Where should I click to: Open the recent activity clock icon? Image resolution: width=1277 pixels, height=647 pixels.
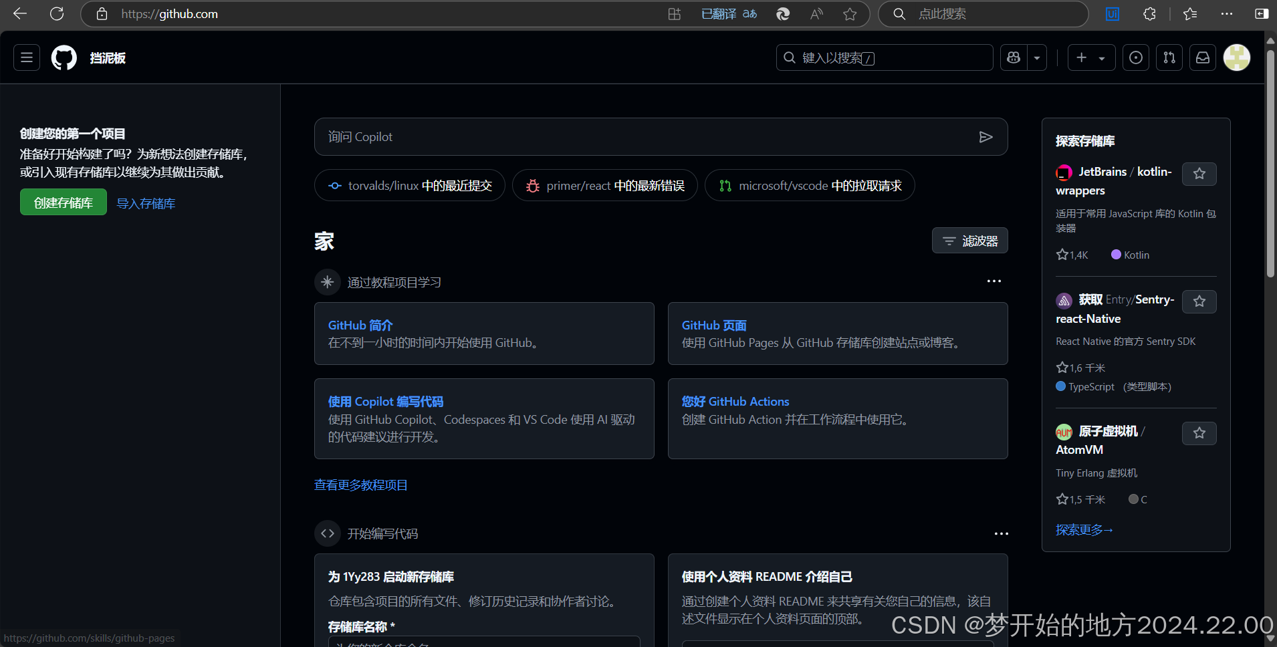click(x=1136, y=57)
